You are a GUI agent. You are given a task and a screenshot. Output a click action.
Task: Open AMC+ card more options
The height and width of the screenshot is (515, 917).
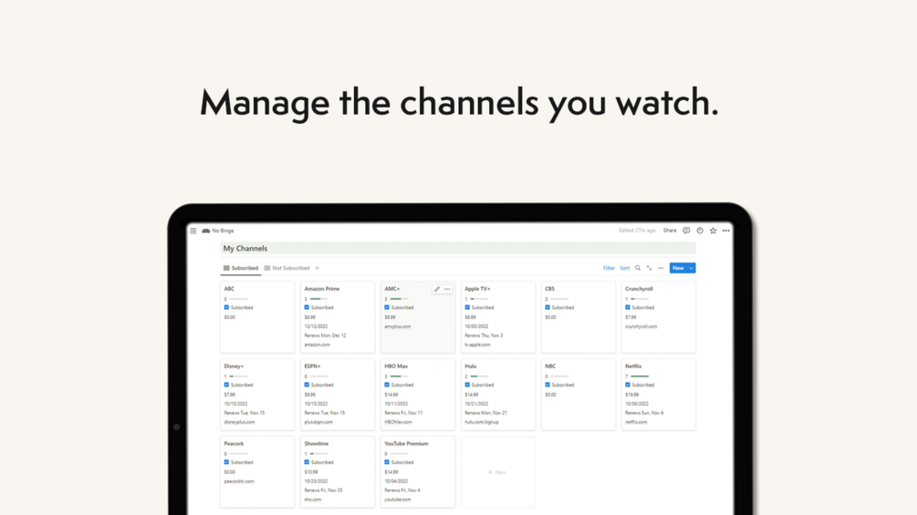447,289
